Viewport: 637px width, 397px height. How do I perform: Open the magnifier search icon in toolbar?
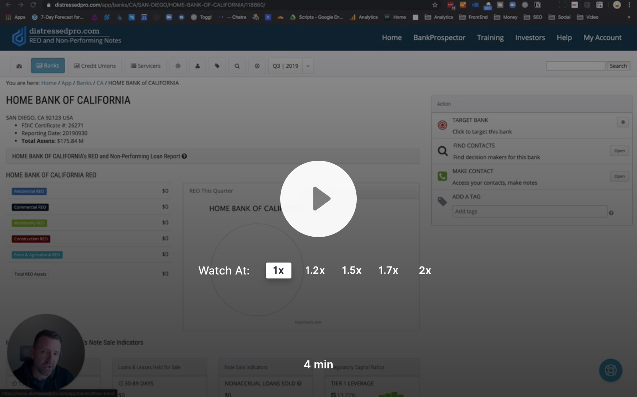[237, 66]
